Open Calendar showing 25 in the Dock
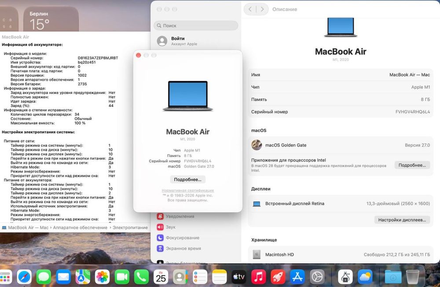 (161, 277)
